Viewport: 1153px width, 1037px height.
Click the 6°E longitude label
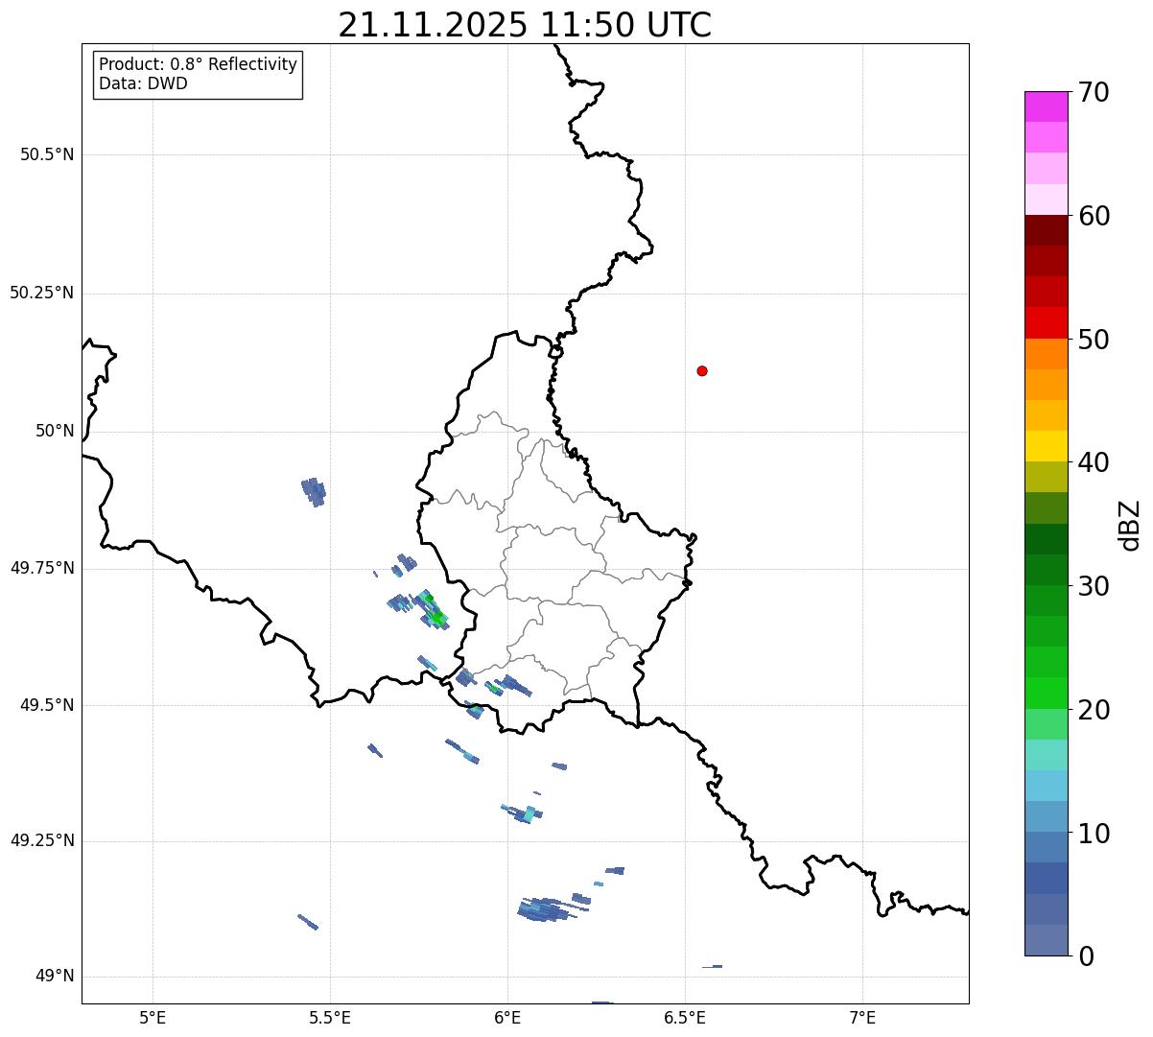point(507,1018)
